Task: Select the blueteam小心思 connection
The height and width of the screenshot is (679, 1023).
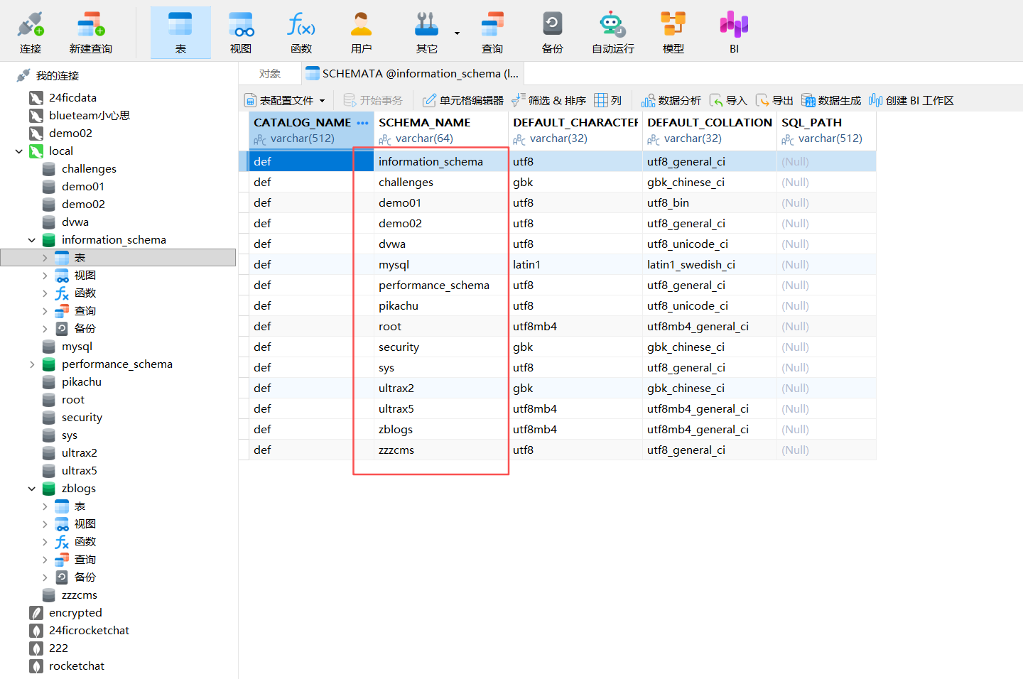Action: pyautogui.click(x=89, y=116)
